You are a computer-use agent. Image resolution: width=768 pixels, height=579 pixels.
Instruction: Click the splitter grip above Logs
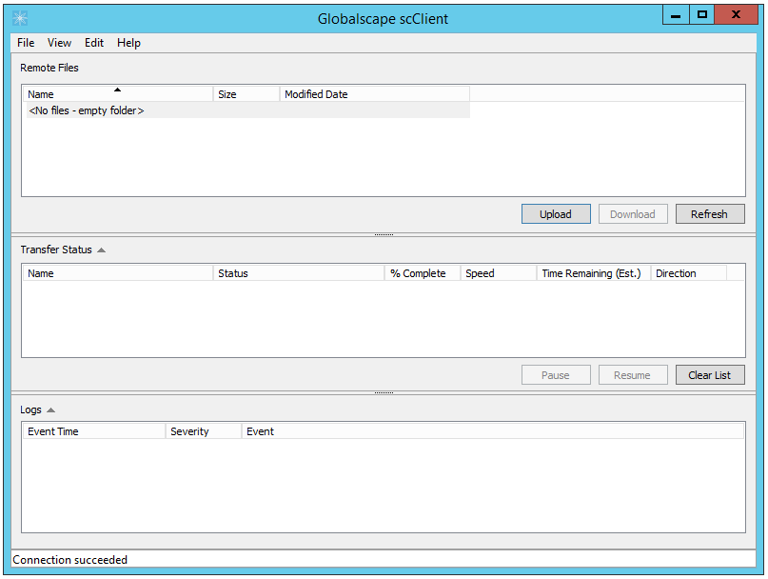click(x=384, y=392)
